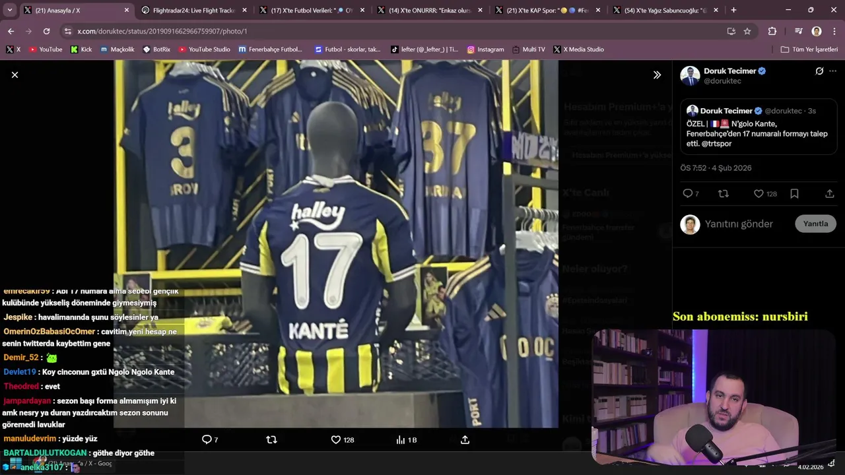Switch to the Flightradar24 tab

coord(194,11)
